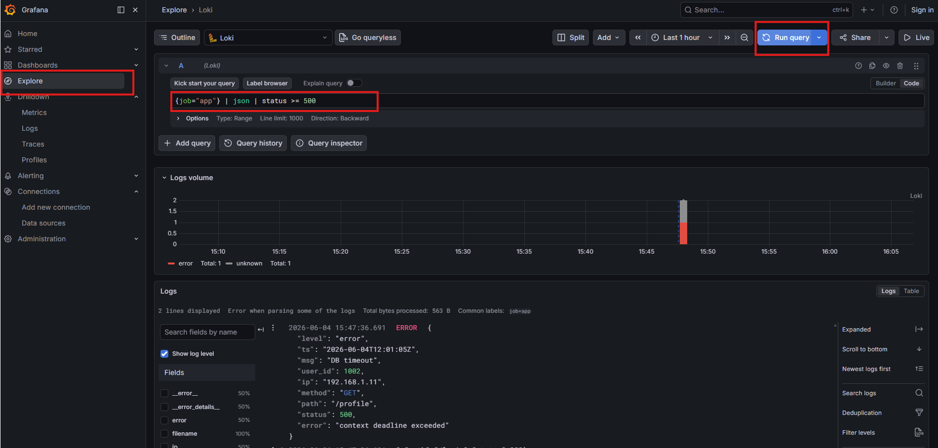Uncheck Show log level checkbox
The image size is (938, 448).
(x=164, y=354)
